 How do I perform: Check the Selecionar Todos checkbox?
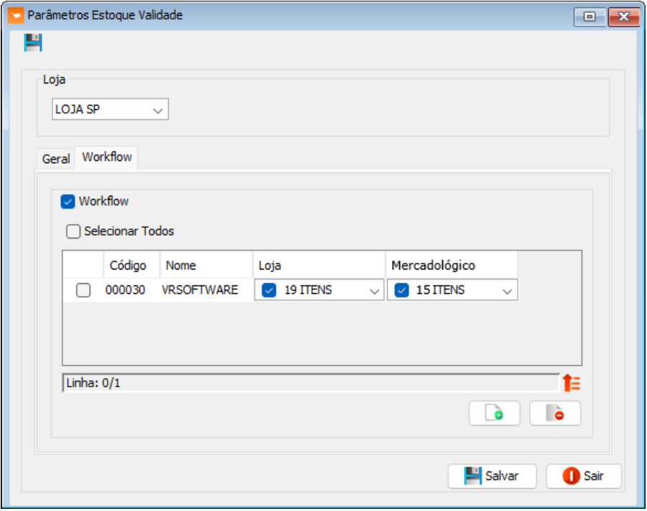click(73, 232)
